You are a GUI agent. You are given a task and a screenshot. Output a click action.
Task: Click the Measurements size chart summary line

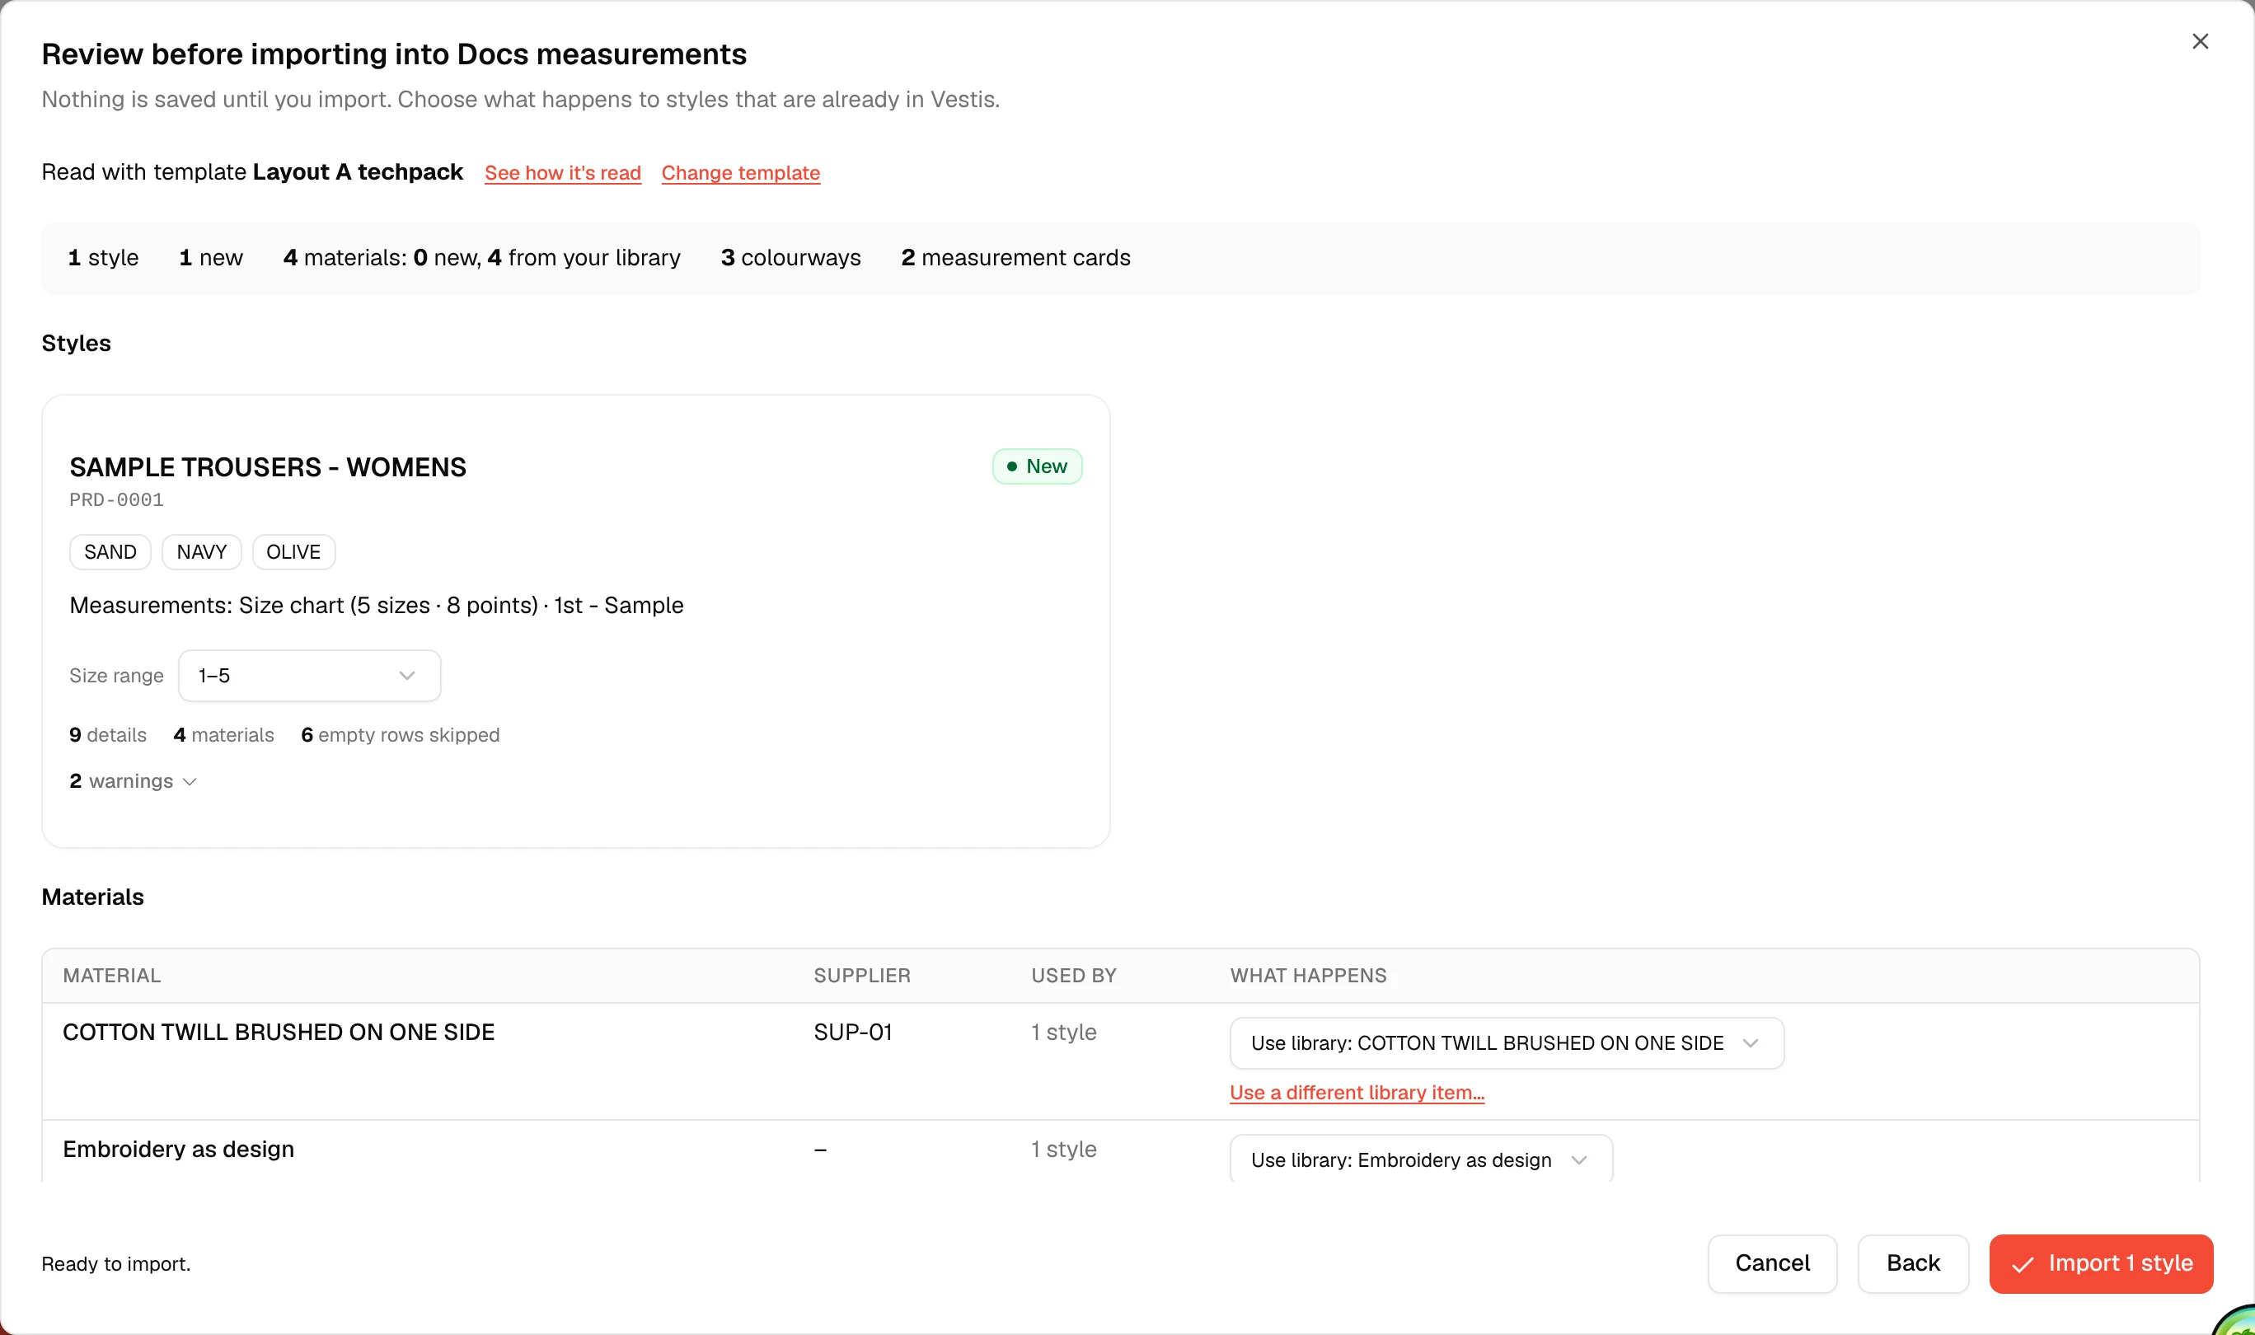click(x=376, y=606)
